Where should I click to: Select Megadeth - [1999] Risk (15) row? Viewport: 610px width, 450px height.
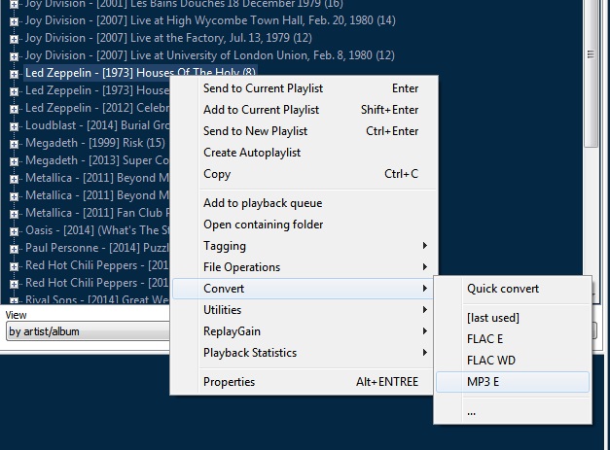[x=95, y=143]
